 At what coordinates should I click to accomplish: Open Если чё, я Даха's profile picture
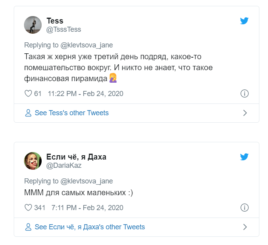33,161
